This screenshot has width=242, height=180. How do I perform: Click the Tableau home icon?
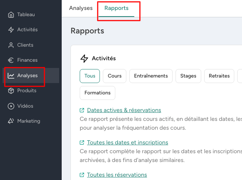pos(11,15)
